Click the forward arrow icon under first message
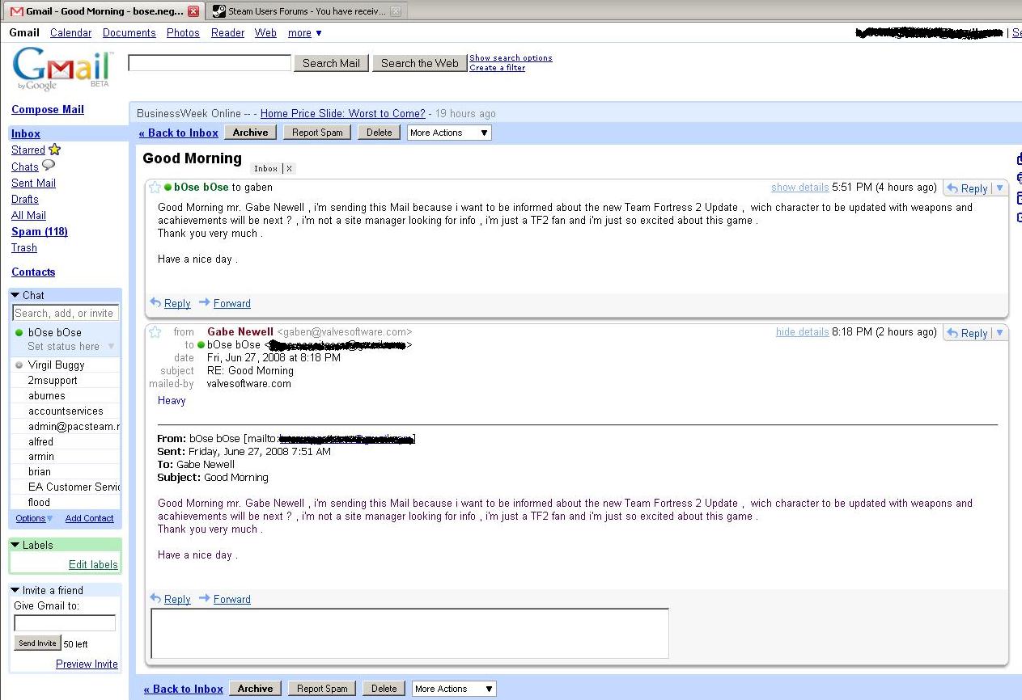The height and width of the screenshot is (700, 1022). pyautogui.click(x=205, y=303)
